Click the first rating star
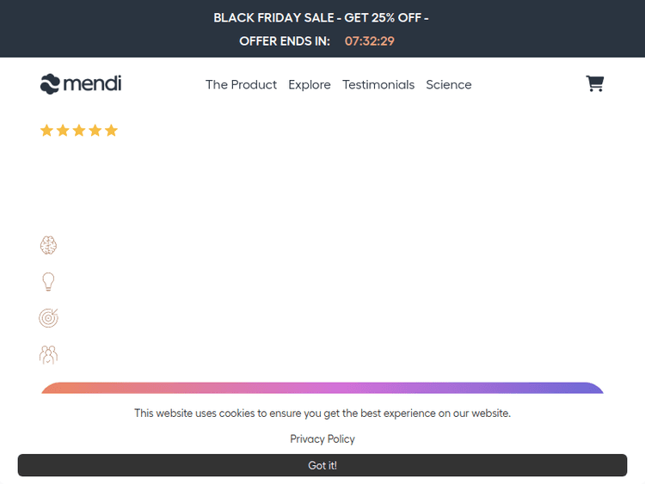Screen dimensions: 645x484 (46, 131)
